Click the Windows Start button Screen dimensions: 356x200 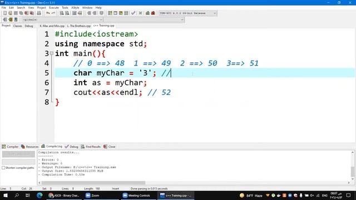(x=6, y=195)
